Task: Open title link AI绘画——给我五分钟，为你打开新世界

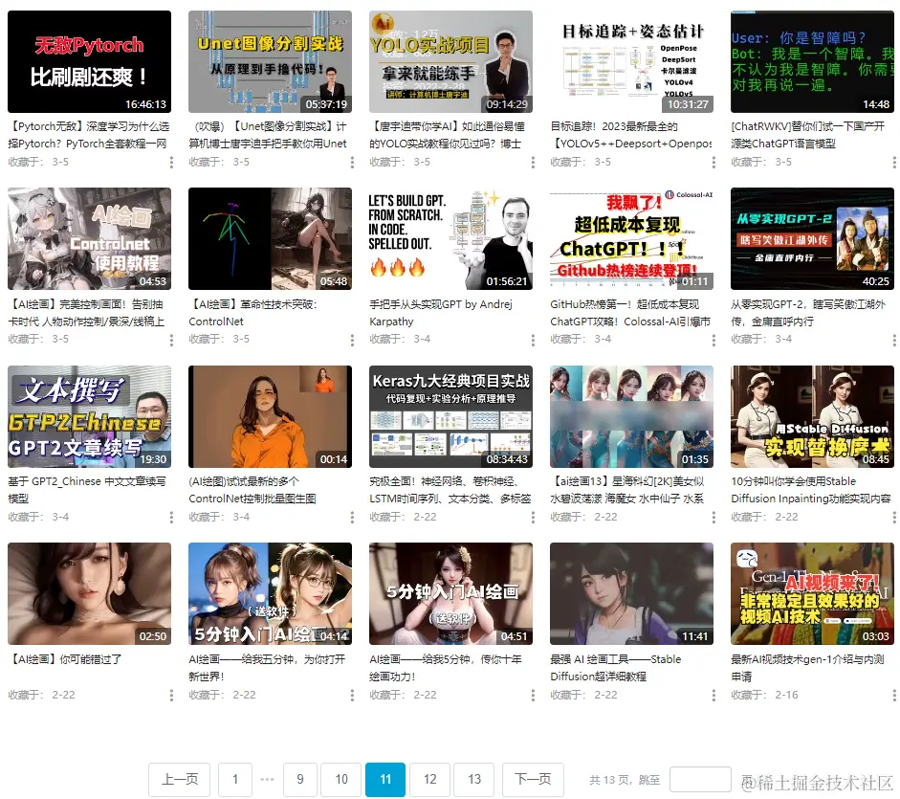Action: (267, 668)
